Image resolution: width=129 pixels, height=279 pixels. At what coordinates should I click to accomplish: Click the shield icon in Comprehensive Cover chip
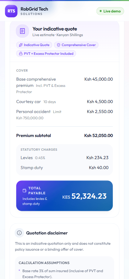click(x=59, y=45)
